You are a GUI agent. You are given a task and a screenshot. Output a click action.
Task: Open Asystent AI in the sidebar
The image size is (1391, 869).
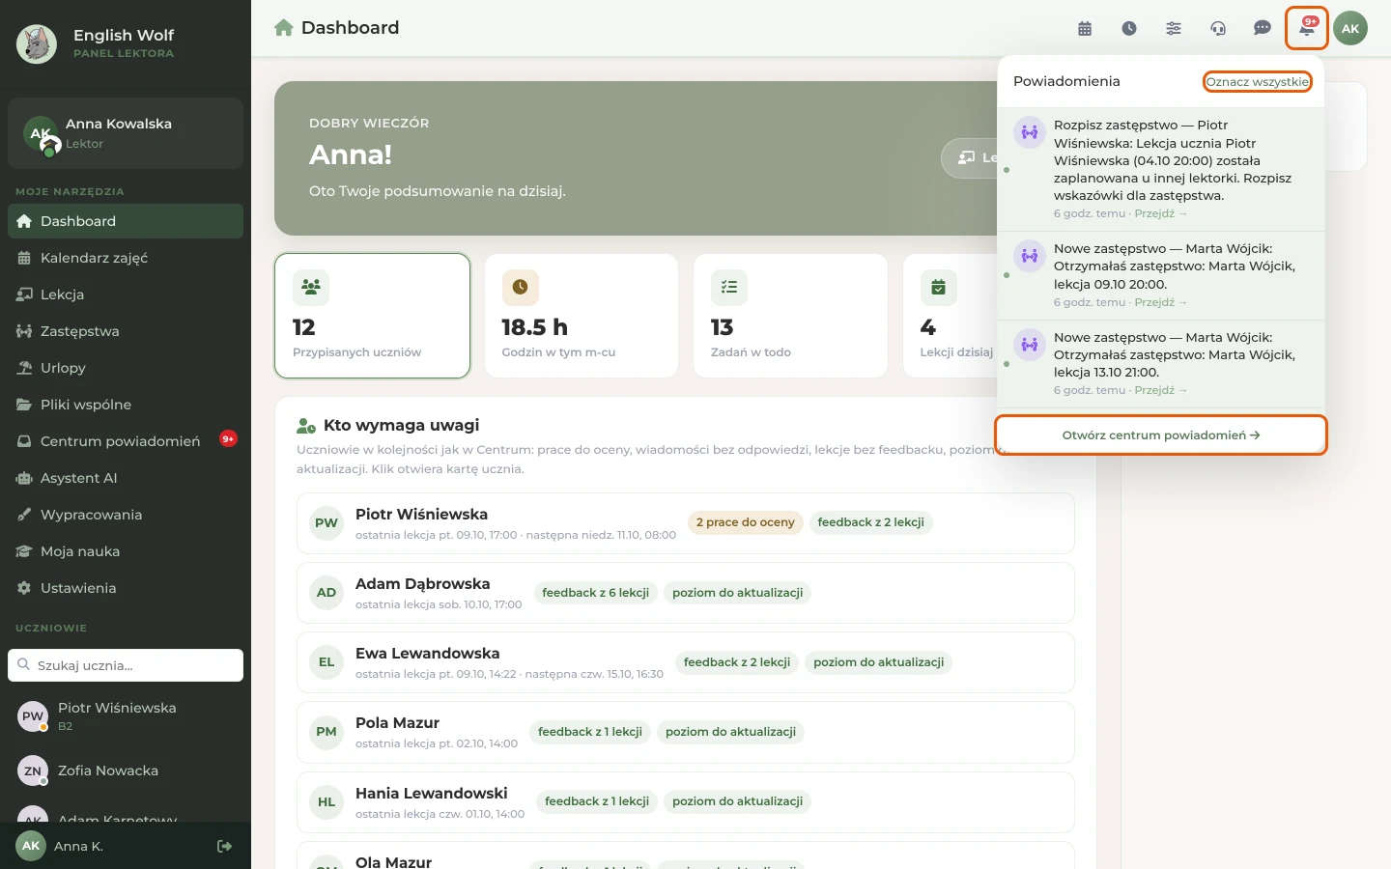pyautogui.click(x=126, y=478)
